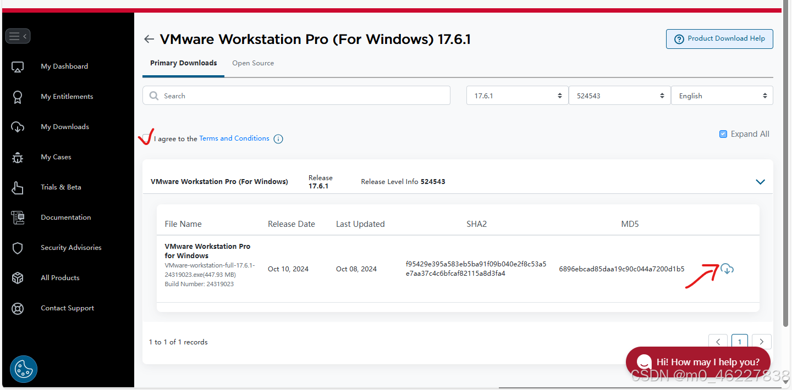Click the search magnifier icon
Image resolution: width=792 pixels, height=390 pixels.
tap(155, 96)
